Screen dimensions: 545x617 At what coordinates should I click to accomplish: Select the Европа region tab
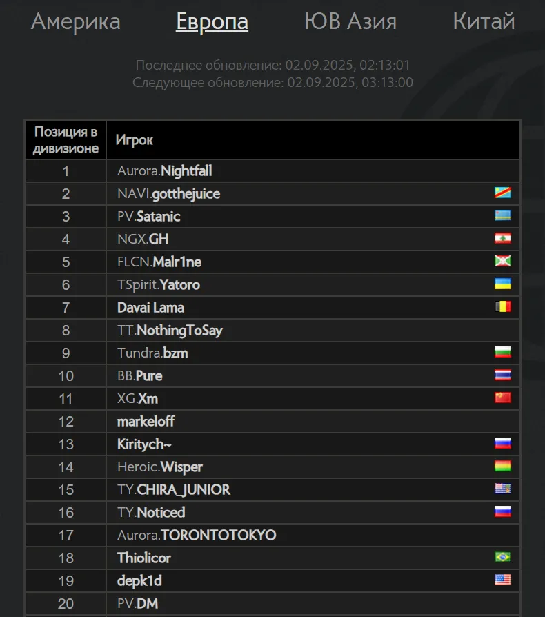pos(212,22)
